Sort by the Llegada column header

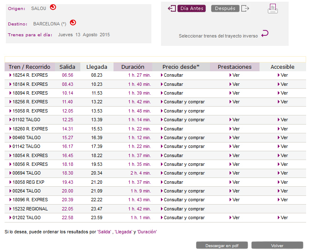pyautogui.click(x=96, y=67)
